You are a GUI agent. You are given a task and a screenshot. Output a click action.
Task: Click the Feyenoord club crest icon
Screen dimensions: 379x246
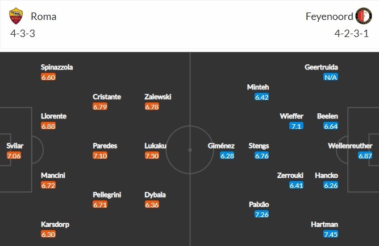(363, 17)
